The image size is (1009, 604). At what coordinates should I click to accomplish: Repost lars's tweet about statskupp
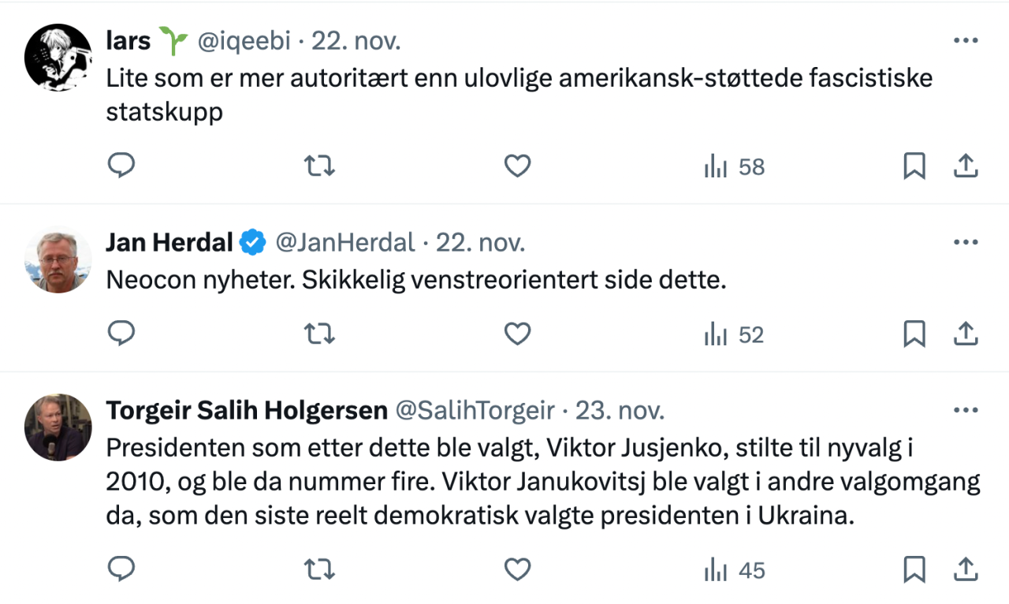[x=319, y=166]
